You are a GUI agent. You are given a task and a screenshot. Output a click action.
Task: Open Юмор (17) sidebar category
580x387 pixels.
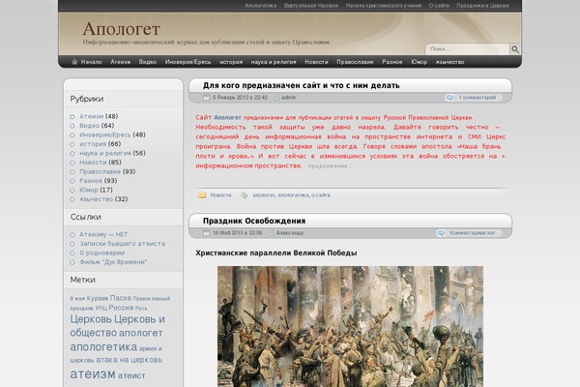point(89,190)
